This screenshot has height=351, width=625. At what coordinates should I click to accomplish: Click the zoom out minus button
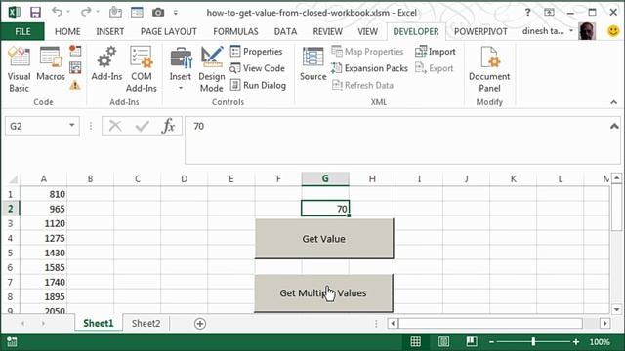tap(491, 342)
